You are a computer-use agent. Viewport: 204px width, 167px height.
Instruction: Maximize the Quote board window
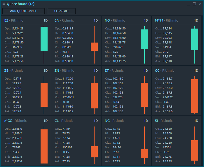194,4
